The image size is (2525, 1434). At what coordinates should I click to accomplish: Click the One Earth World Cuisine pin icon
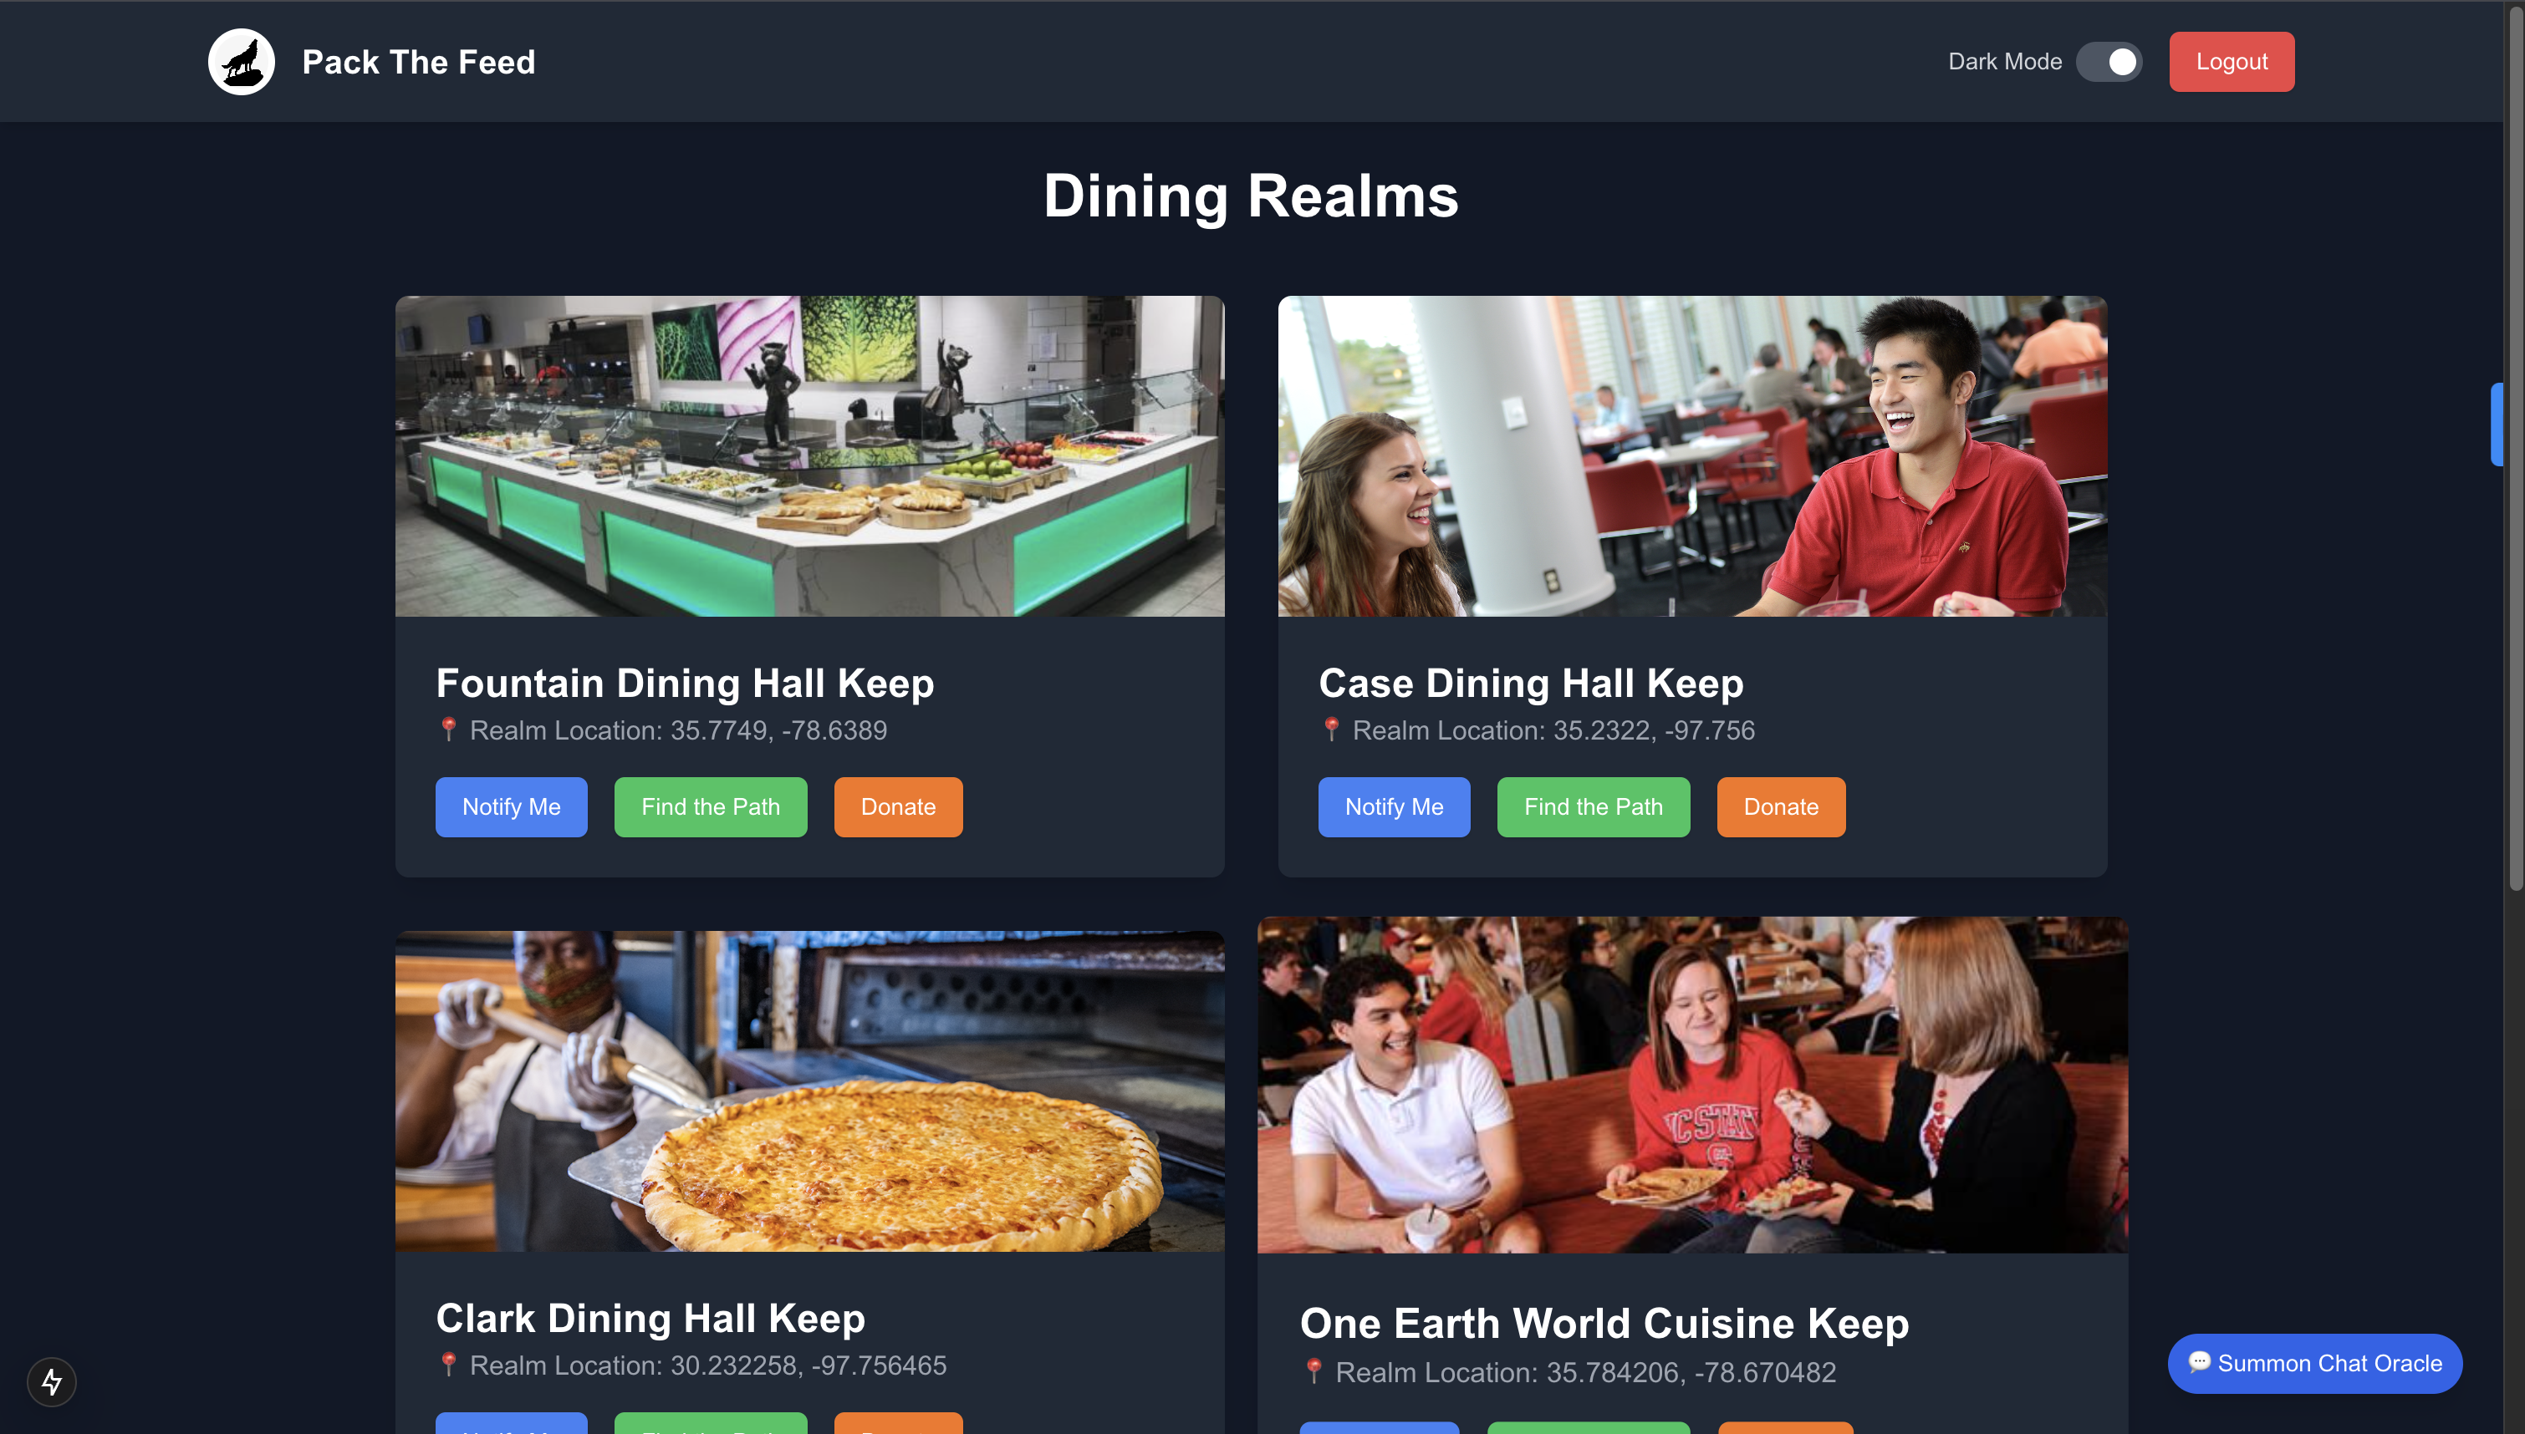(x=1314, y=1372)
